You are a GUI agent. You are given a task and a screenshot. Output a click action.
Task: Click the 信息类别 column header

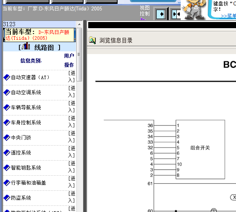point(31,61)
